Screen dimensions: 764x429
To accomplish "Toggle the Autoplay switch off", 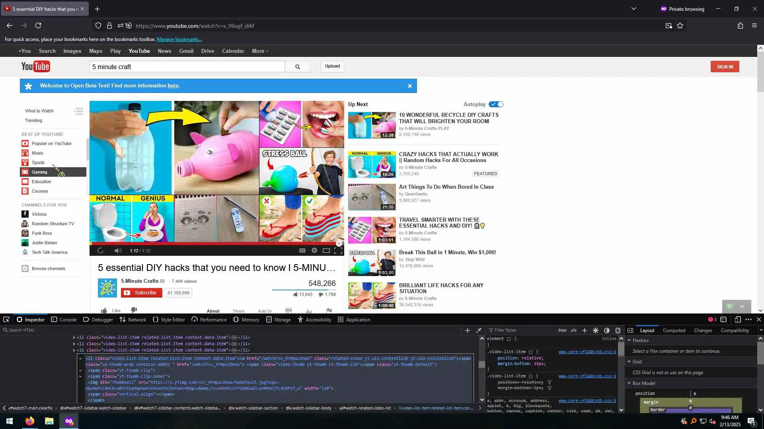I will 496,104.
